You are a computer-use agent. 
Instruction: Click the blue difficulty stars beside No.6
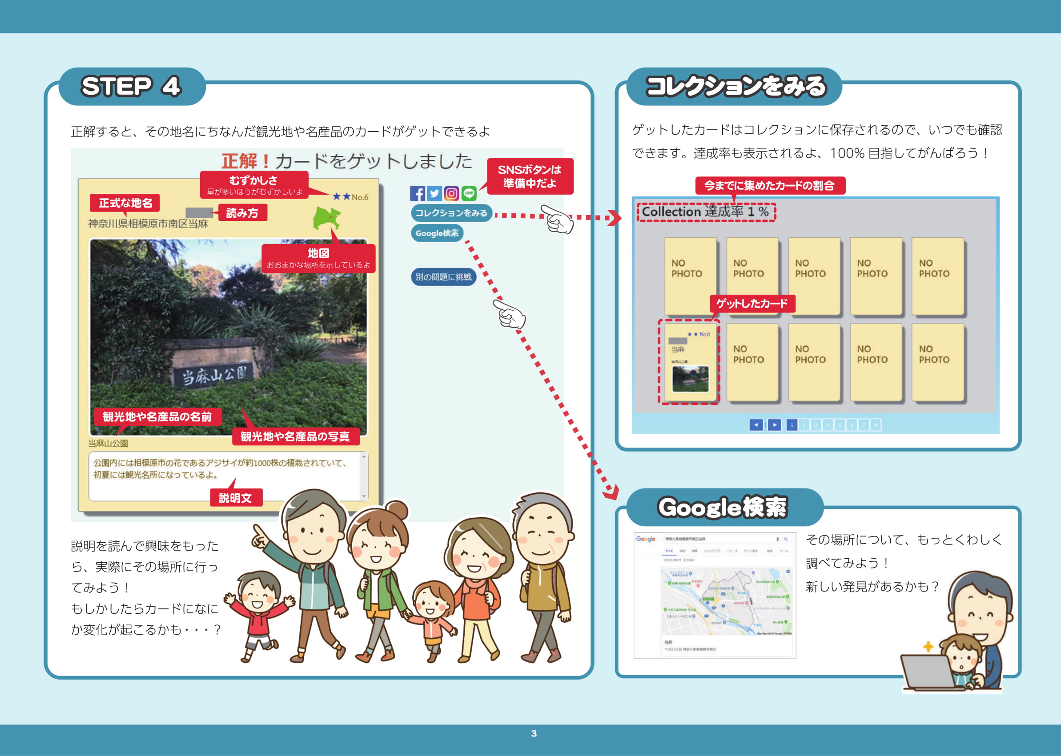(x=342, y=196)
